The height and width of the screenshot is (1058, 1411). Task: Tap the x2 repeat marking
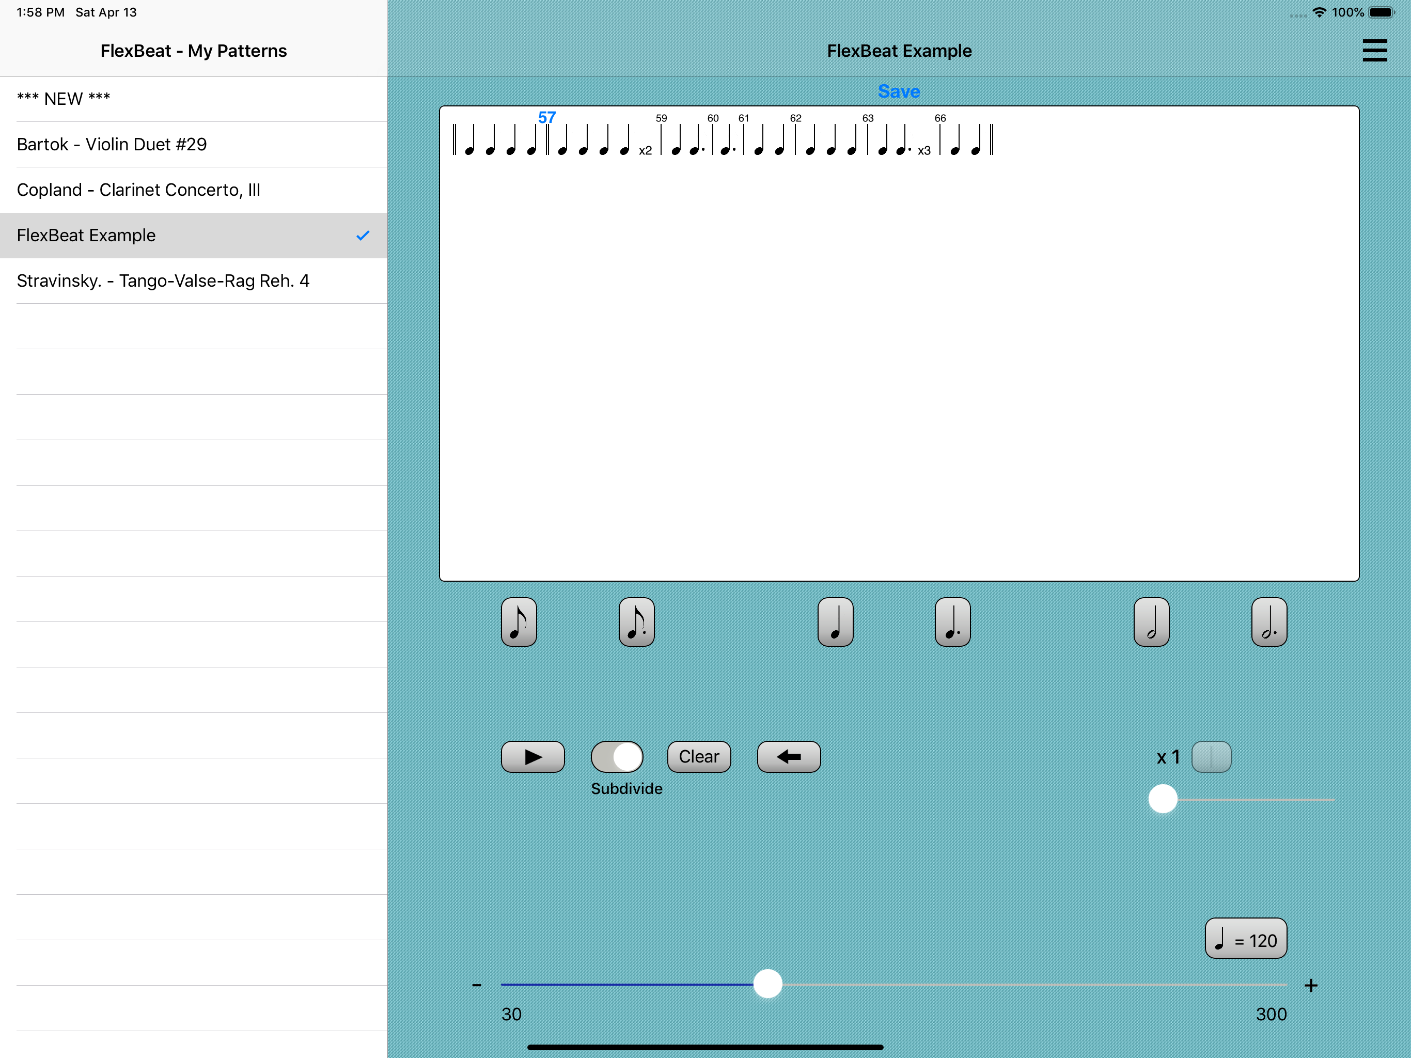click(646, 151)
